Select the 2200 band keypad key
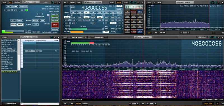The height and width of the screenshot is (106, 224). pyautogui.click(x=127, y=16)
